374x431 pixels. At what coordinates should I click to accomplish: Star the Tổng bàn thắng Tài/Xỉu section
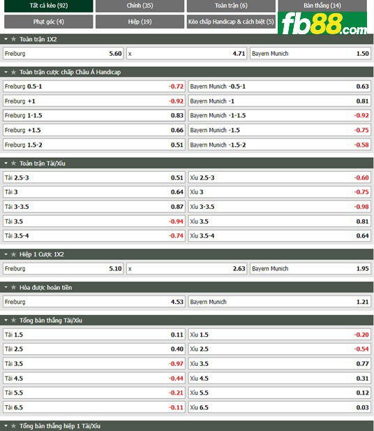pos(13,321)
